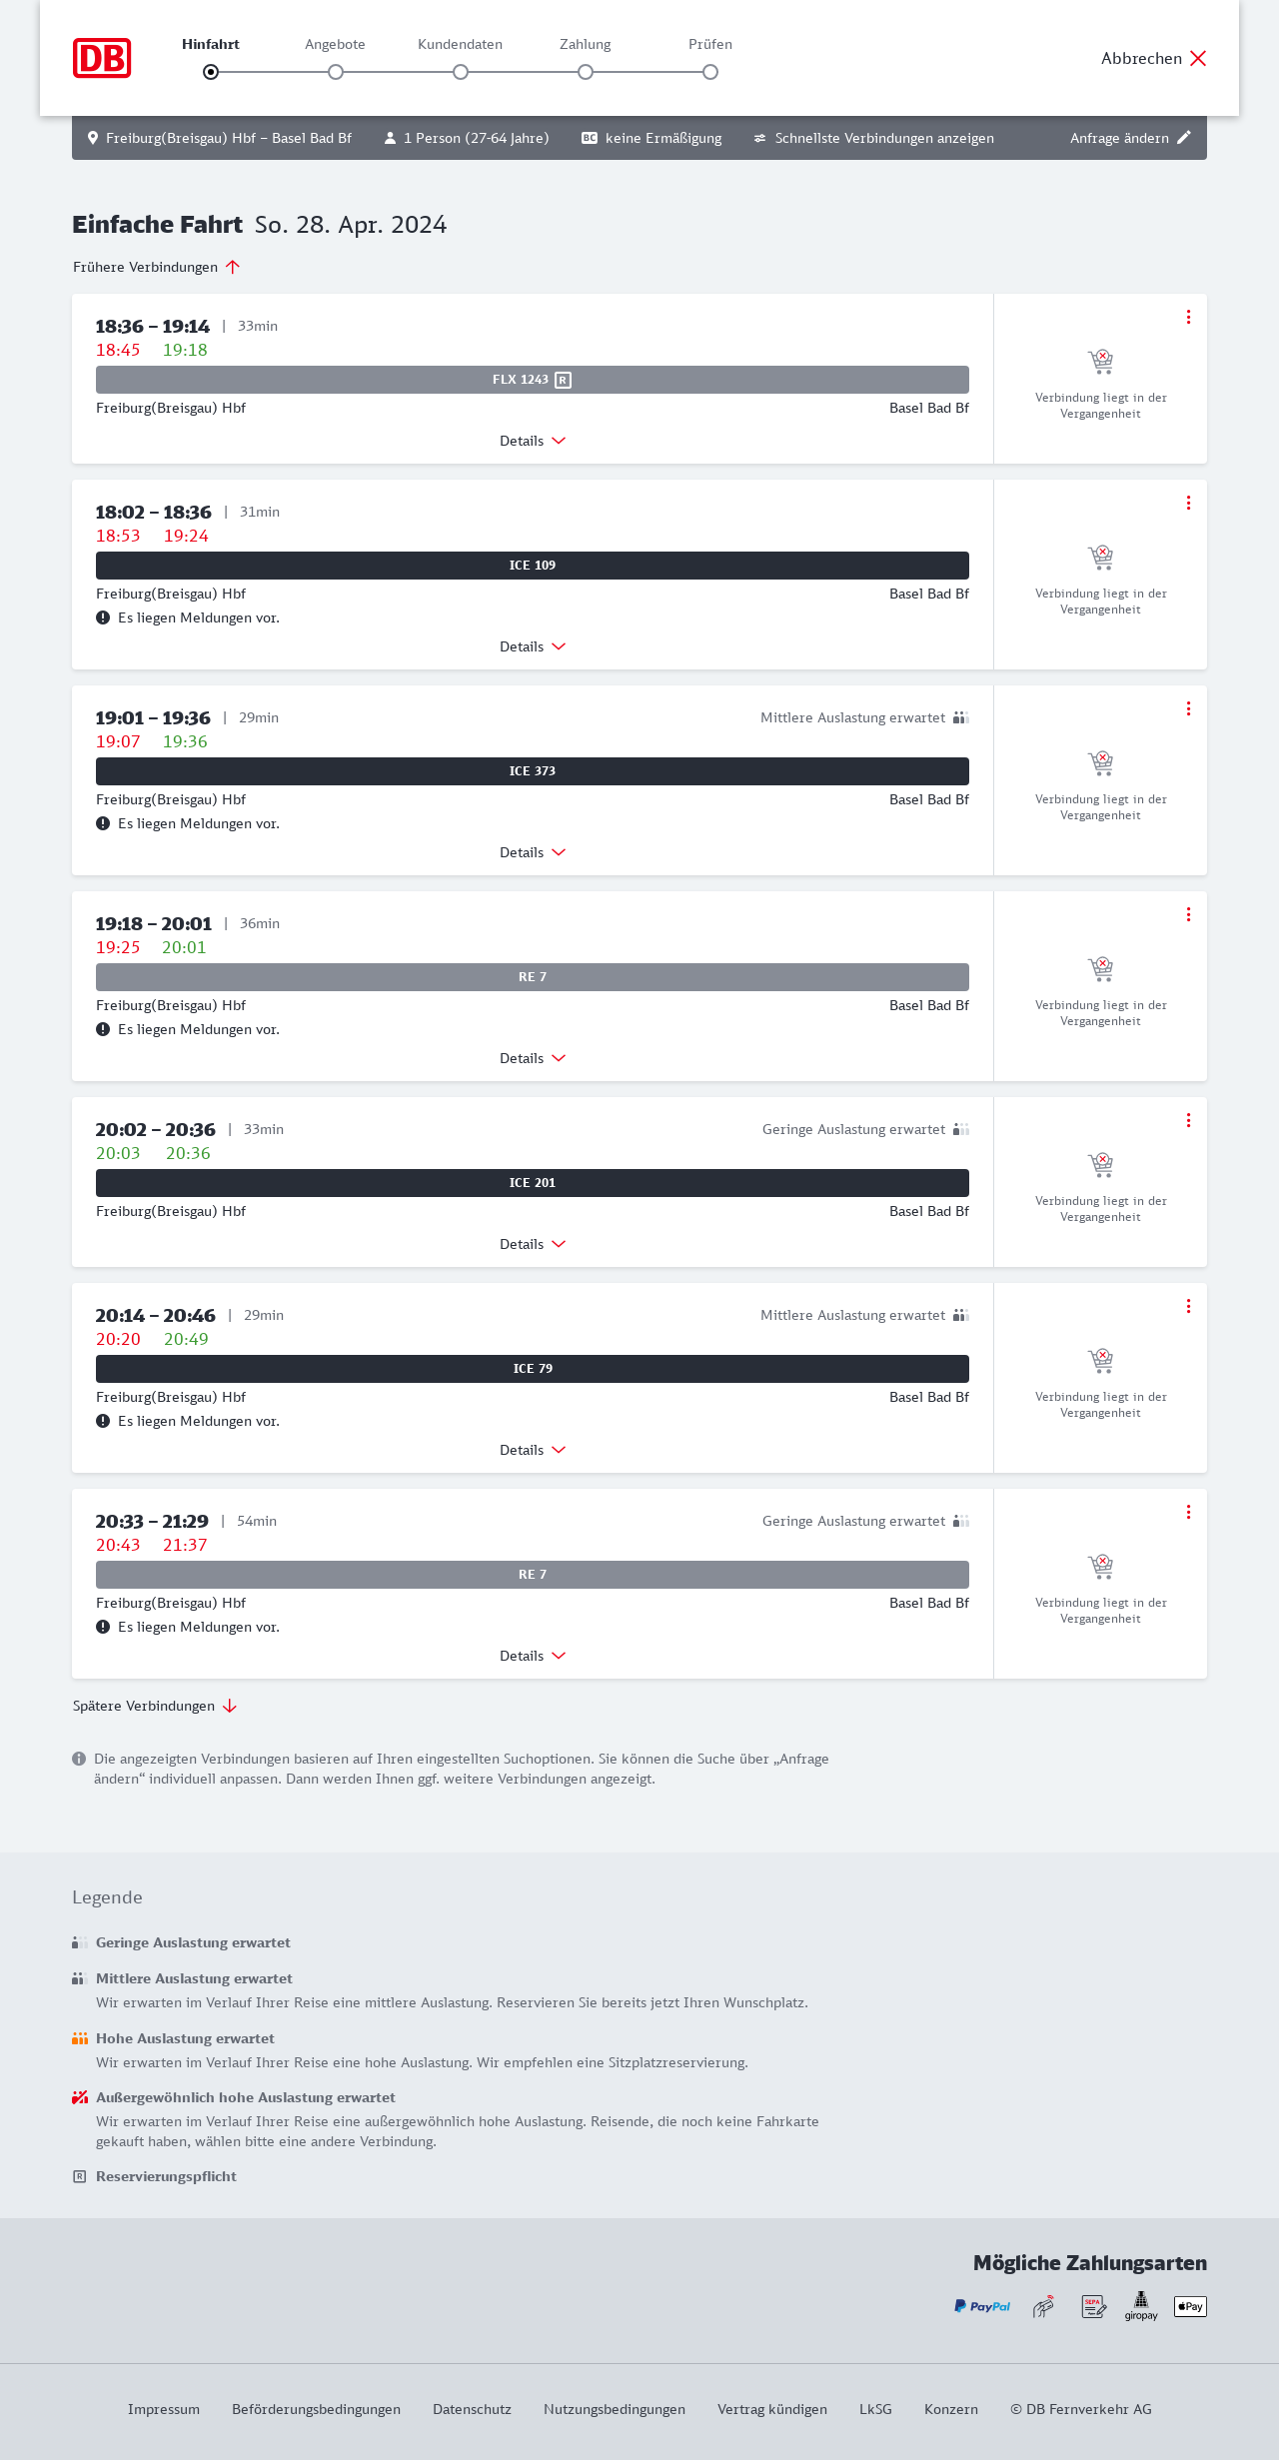
Task: Click the PayPal payment icon
Action: tap(982, 2306)
